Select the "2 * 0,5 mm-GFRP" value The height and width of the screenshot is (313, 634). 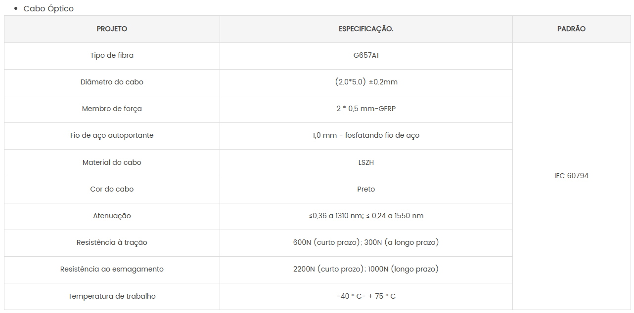click(x=366, y=109)
